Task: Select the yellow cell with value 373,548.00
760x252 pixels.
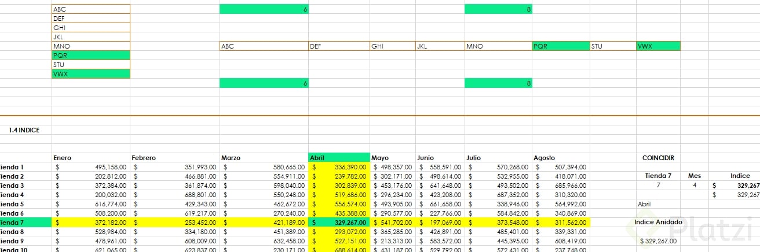Action: click(498, 223)
